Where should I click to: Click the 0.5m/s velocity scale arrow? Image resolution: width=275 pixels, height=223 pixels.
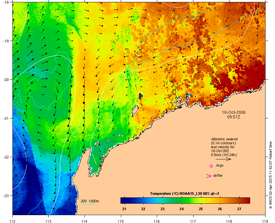(x=223, y=159)
